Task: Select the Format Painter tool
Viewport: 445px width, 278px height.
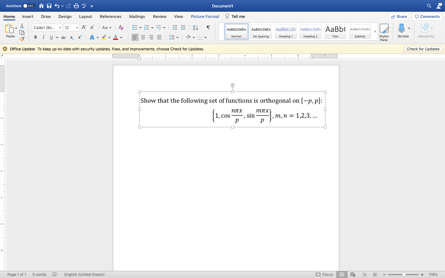Action: tap(22, 39)
